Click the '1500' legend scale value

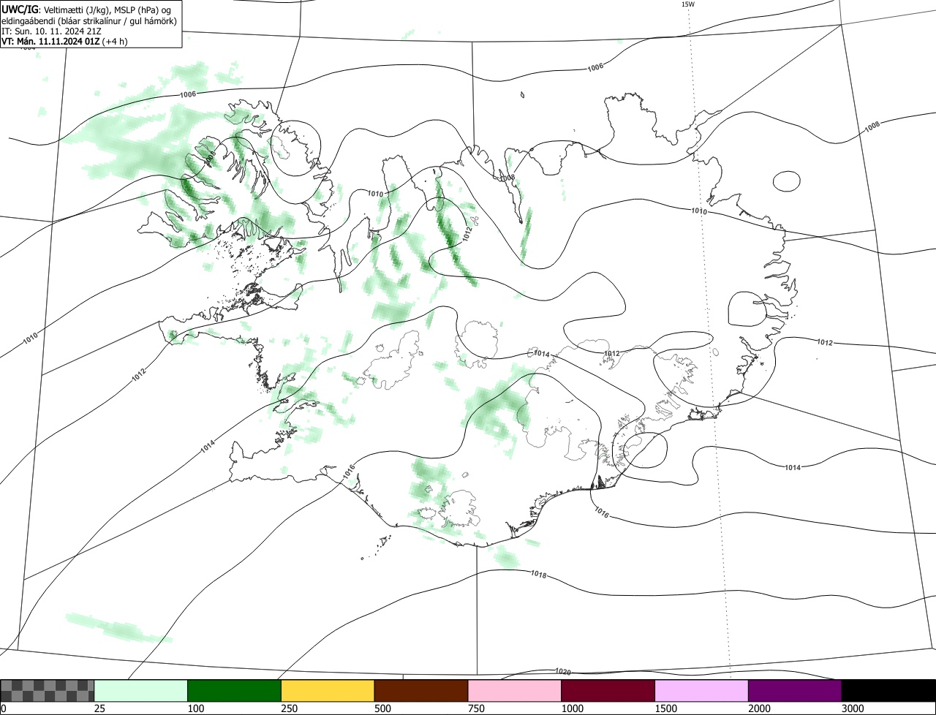point(668,708)
